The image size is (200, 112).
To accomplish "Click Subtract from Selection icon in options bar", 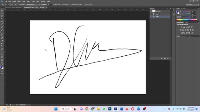I will click(x=13, y=5).
